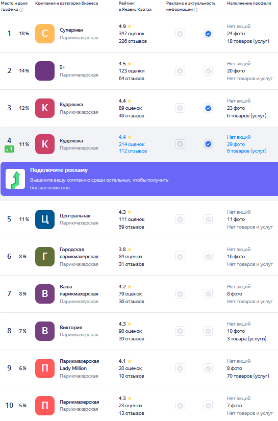Click the help icon next to трафика header
This screenshot has width=278, height=421.
[21, 9]
